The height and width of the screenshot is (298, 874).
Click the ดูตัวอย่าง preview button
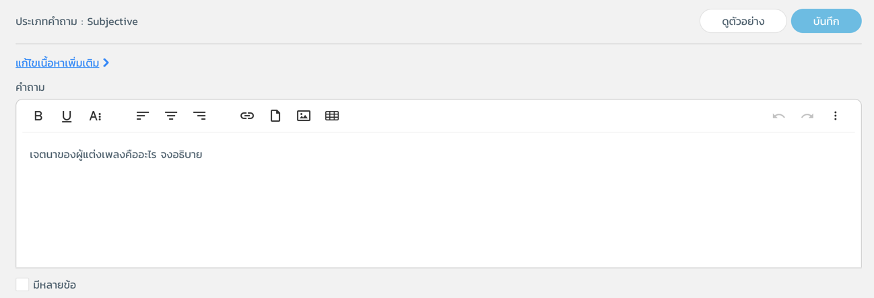tap(743, 21)
